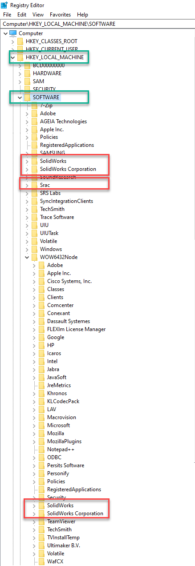Screen dimensions: 195x566
Task: Click the Registry Editor title bar icon
Action: click(x=4, y=4)
